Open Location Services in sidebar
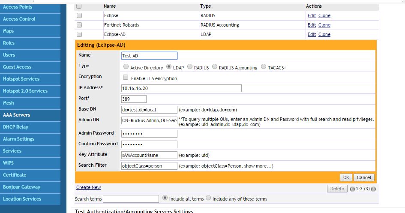This screenshot has width=405, height=213. 30,199
